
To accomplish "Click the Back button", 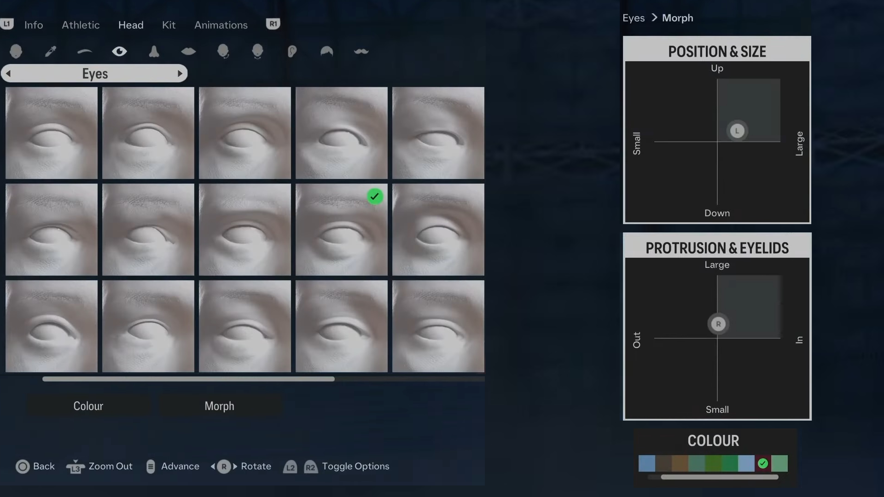I will (x=35, y=467).
